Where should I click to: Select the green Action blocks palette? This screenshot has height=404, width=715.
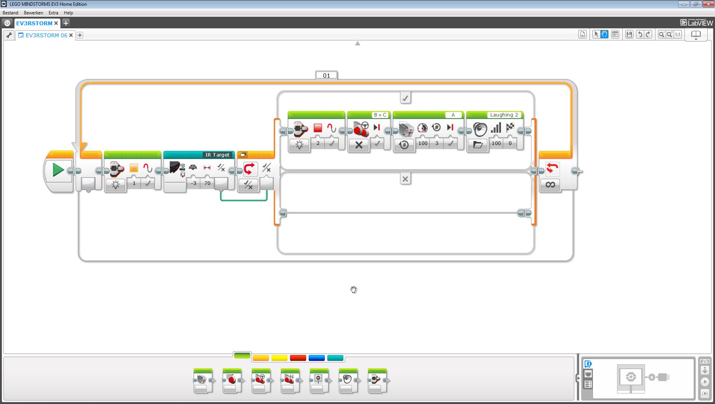[242, 356]
